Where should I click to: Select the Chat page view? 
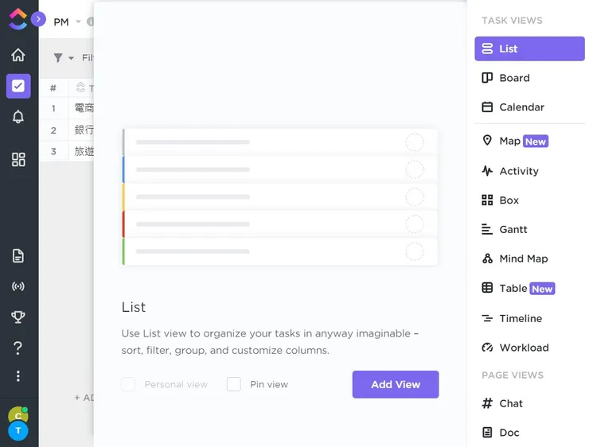(510, 403)
